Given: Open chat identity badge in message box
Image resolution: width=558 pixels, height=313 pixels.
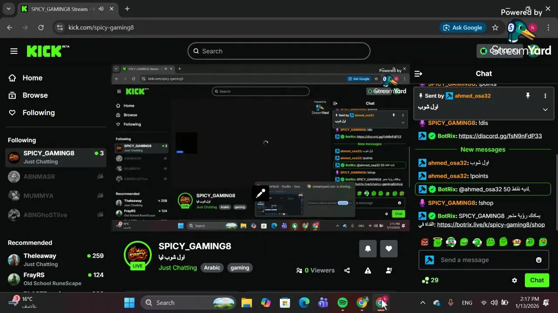Looking at the screenshot, I should [x=429, y=260].
